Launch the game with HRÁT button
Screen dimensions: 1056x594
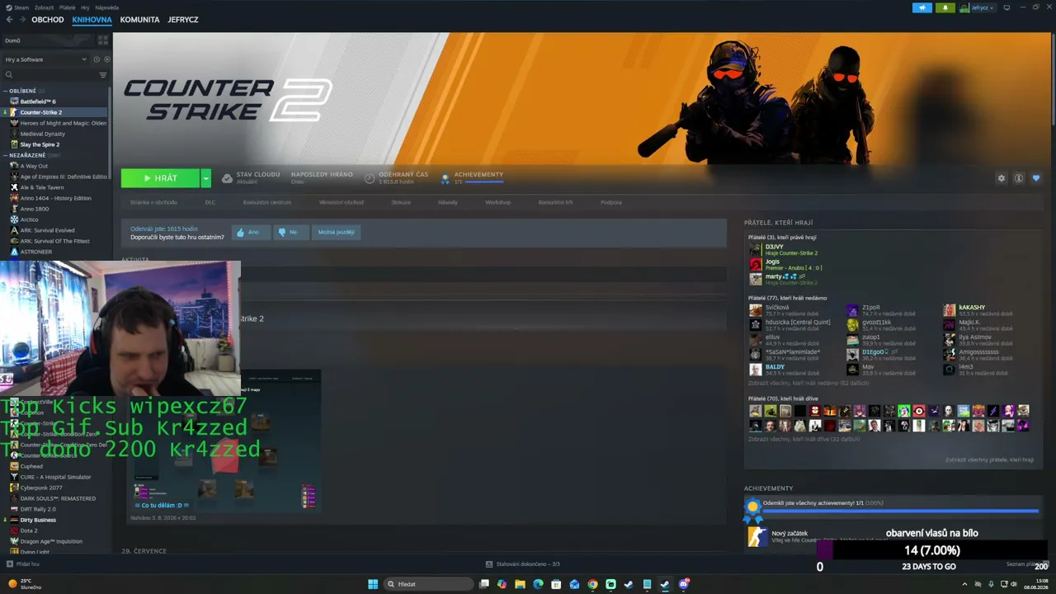pos(160,178)
